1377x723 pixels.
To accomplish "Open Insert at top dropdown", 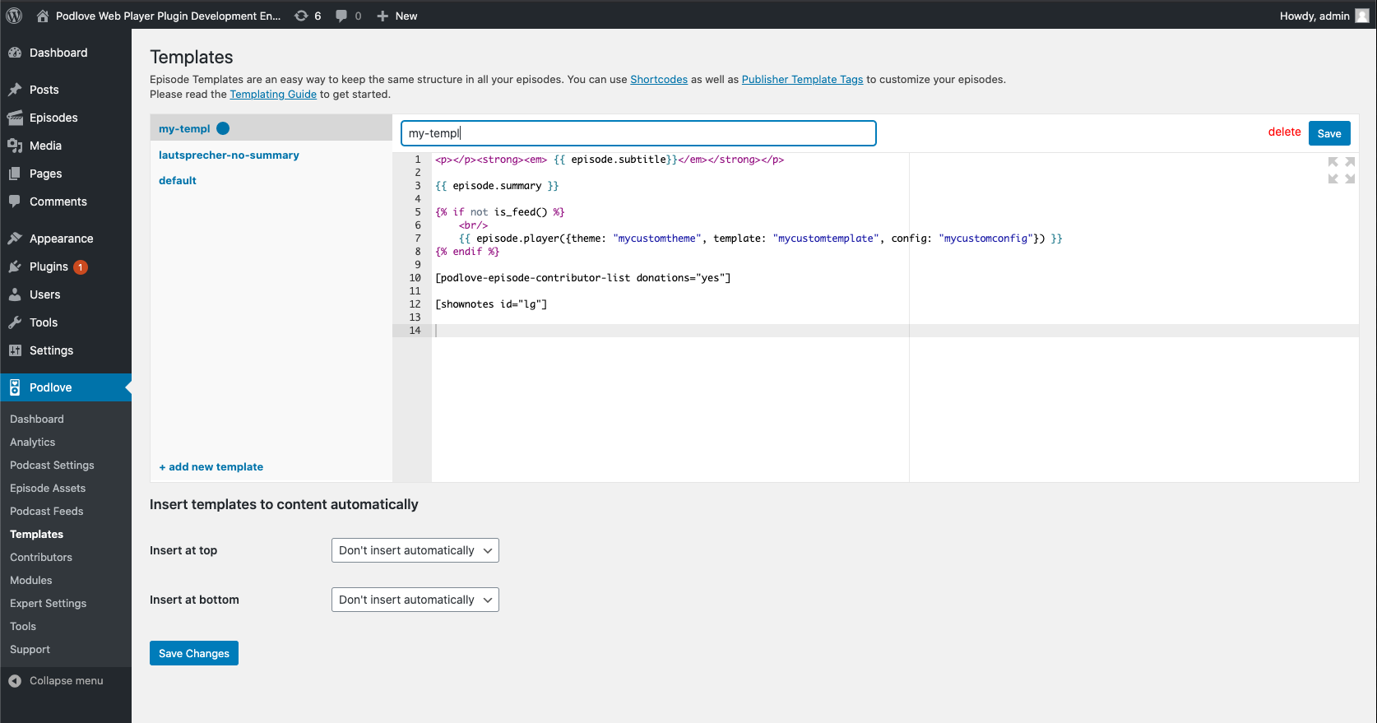I will tap(415, 550).
